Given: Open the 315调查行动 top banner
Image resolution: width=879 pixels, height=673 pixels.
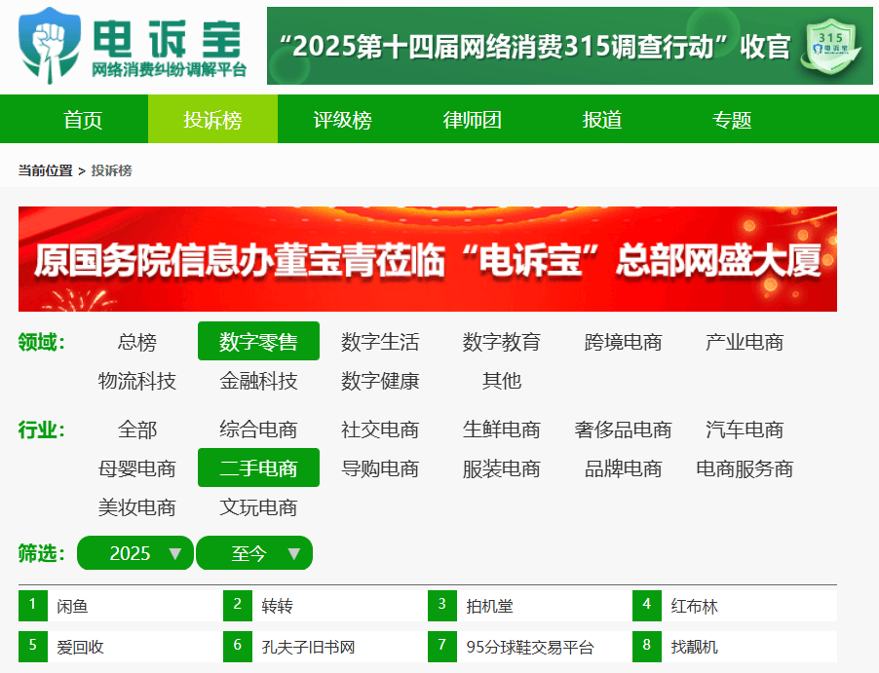Looking at the screenshot, I should pos(536,47).
